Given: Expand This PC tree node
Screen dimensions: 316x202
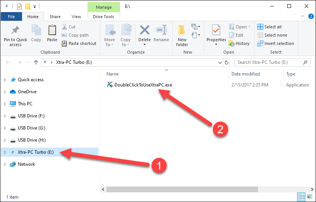Looking at the screenshot, I should click(x=5, y=104).
